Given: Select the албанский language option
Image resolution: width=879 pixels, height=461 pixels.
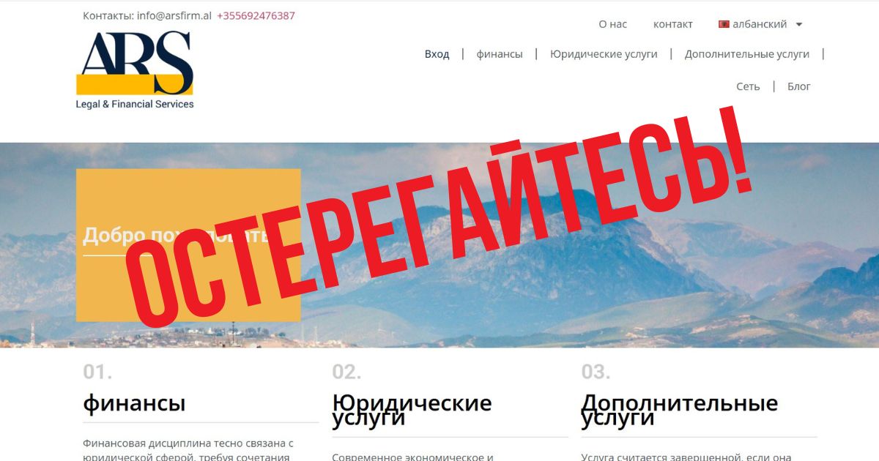Looking at the screenshot, I should 760,24.
